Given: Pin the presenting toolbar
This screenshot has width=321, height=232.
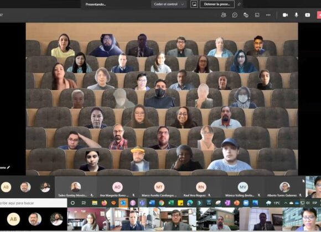Looking at the screenshot, I should 239,4.
